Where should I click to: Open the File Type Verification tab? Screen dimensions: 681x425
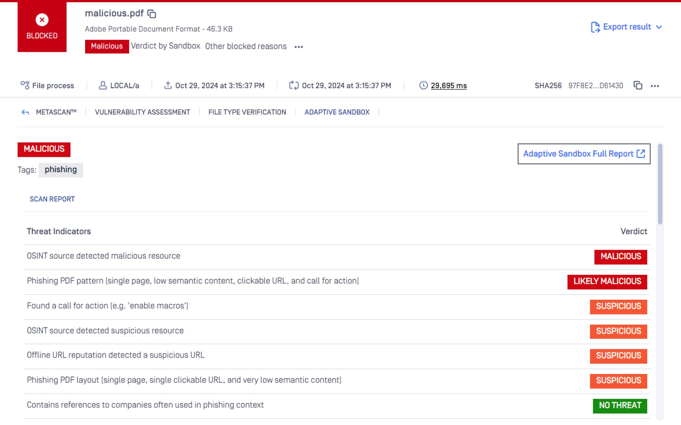[x=247, y=112]
